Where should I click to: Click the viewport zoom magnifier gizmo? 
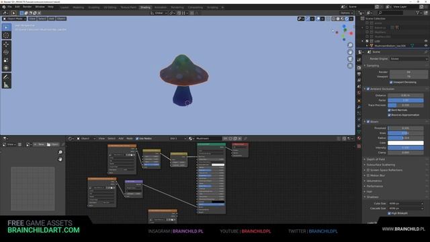click(350, 45)
